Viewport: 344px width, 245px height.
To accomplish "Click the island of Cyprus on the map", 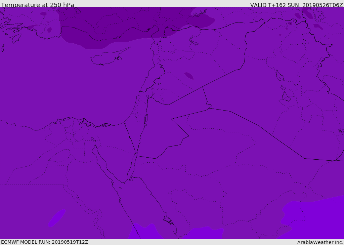I will coord(107,57).
